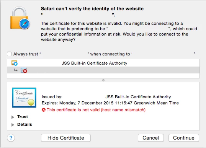The height and width of the screenshot is (148, 206).
Task: Click the issuer name in the details pane
Action: tap(138, 97)
